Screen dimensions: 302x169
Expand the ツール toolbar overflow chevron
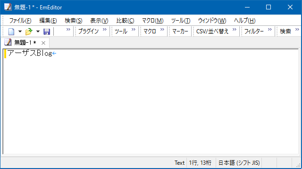coord(134,30)
